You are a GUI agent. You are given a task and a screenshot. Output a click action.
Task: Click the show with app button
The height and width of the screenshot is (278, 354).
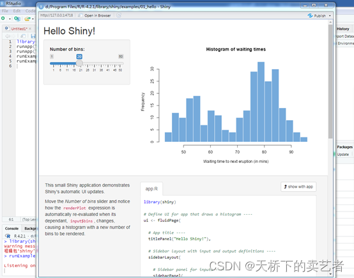click(298, 187)
